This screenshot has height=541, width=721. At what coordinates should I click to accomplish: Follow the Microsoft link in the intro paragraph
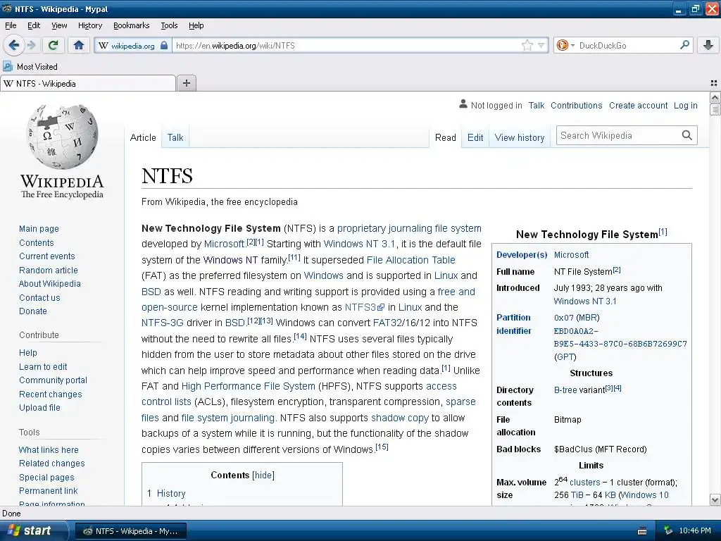pyautogui.click(x=224, y=244)
